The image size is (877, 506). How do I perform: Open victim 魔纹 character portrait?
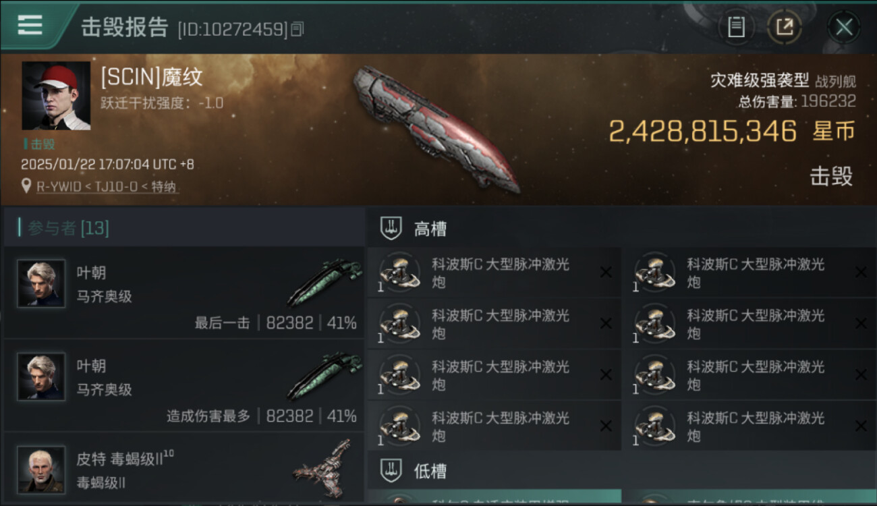(x=56, y=96)
